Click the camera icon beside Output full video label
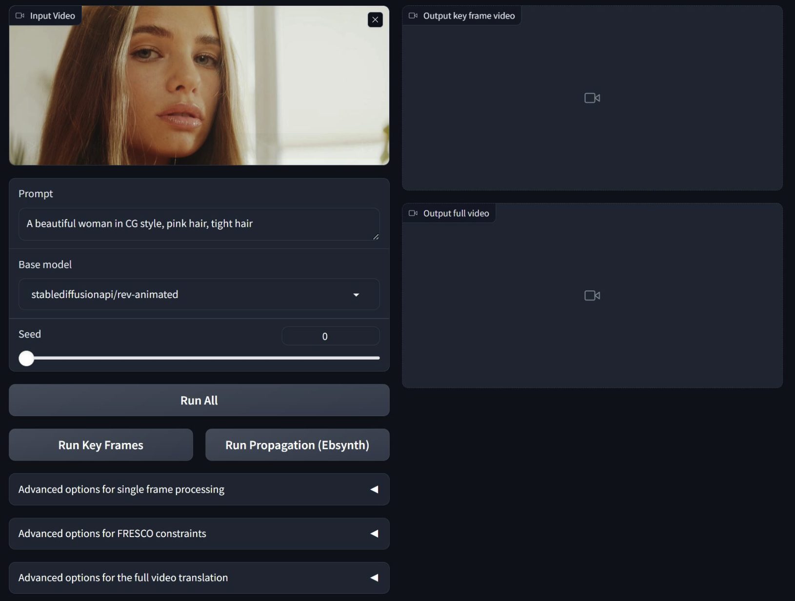The width and height of the screenshot is (795, 601). coord(413,213)
